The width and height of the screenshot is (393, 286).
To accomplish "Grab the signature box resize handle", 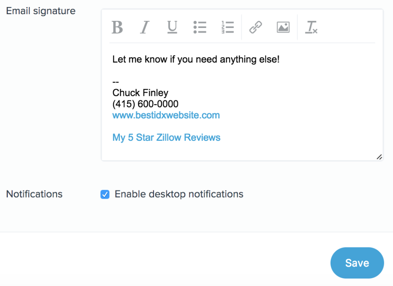I will (379, 157).
